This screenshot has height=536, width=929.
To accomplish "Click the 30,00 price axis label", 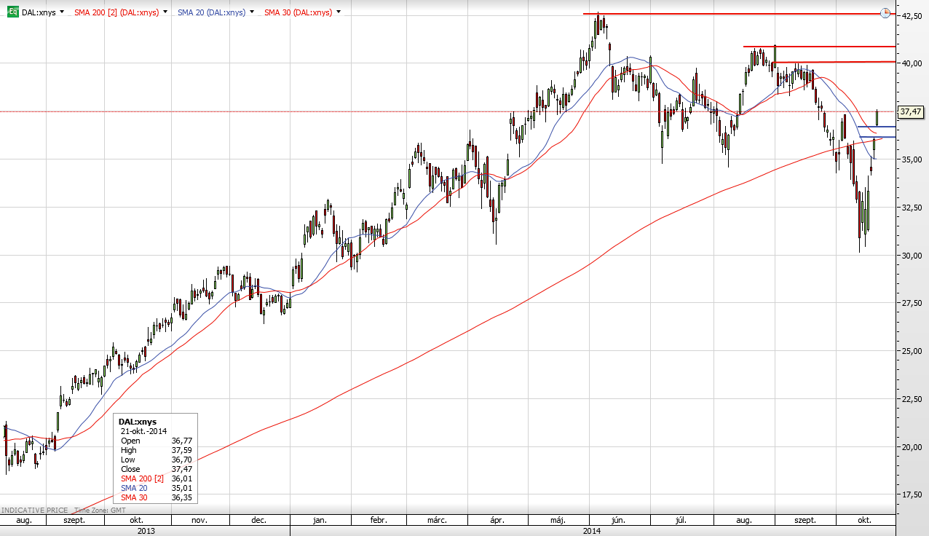I will [x=912, y=256].
